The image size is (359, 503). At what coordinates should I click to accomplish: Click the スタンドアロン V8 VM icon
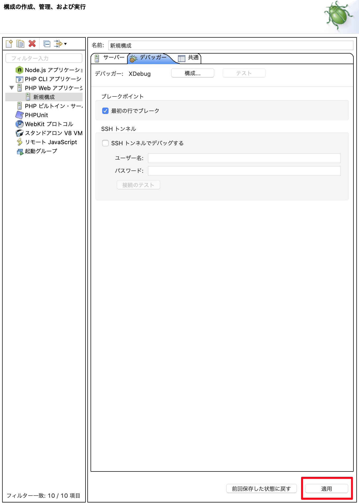pyautogui.click(x=20, y=133)
